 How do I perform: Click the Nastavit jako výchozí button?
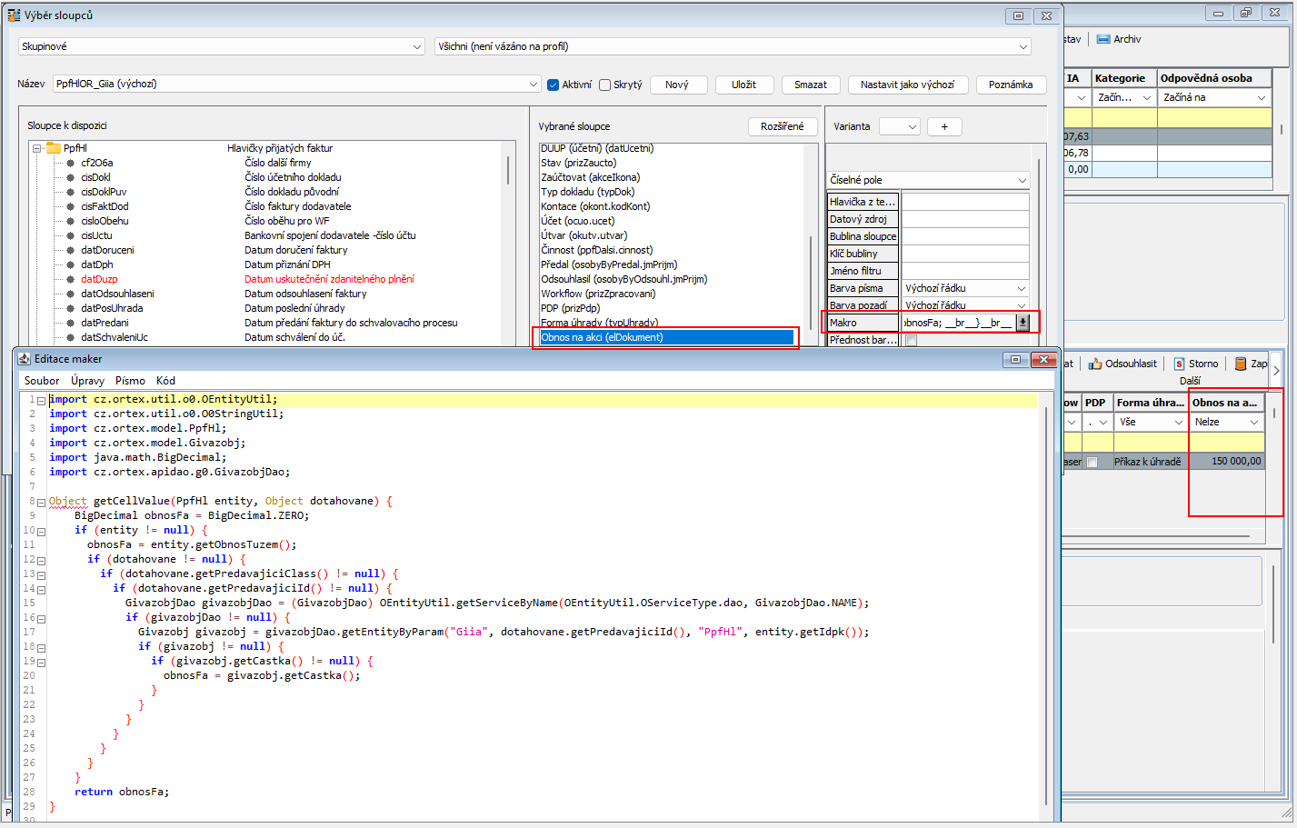click(x=907, y=85)
